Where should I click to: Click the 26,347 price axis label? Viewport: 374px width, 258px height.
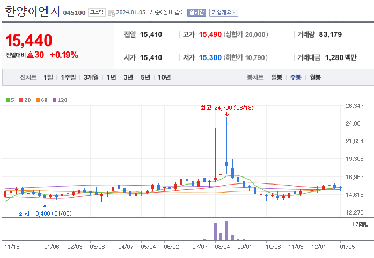tap(355, 106)
